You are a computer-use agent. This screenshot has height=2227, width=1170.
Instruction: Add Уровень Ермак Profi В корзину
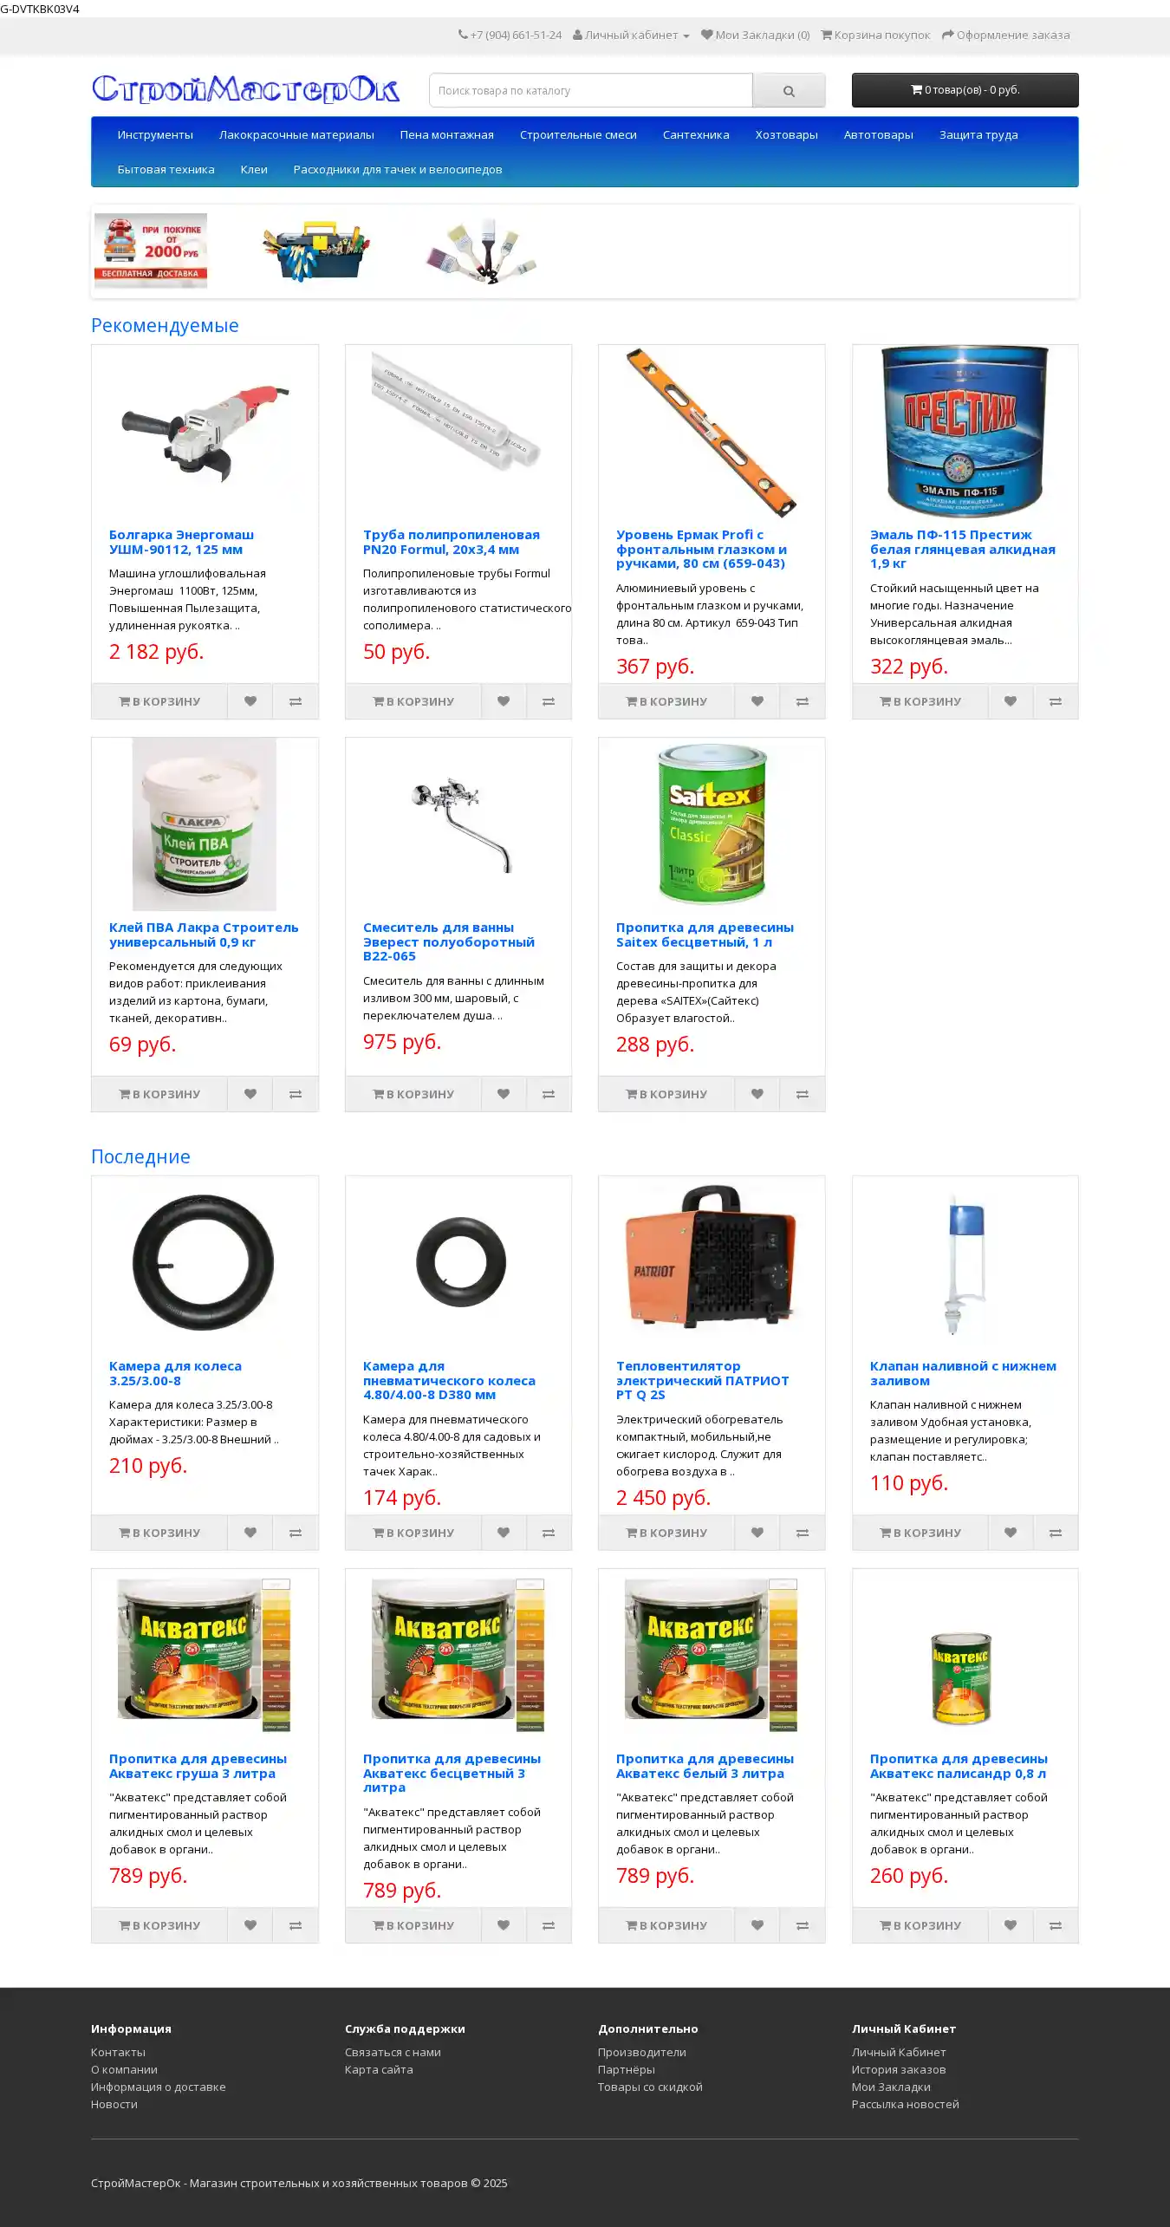pyautogui.click(x=666, y=701)
